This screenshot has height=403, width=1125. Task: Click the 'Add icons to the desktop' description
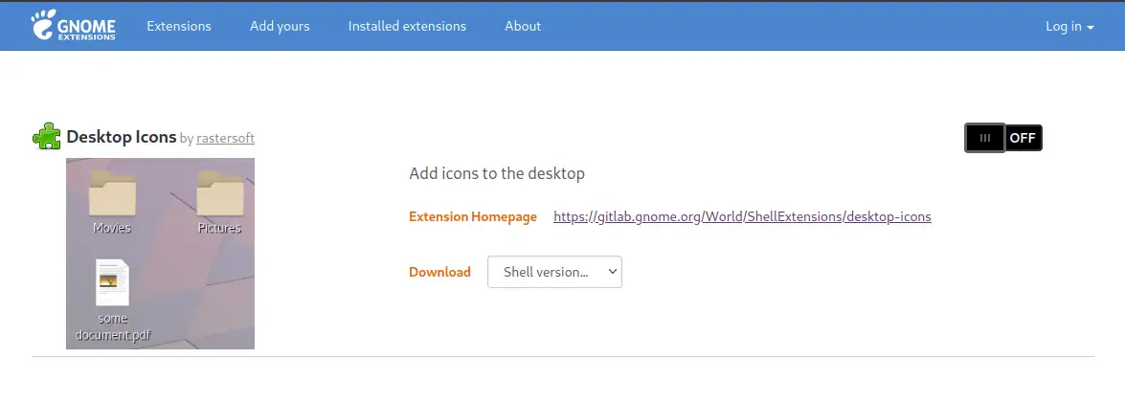coord(497,173)
